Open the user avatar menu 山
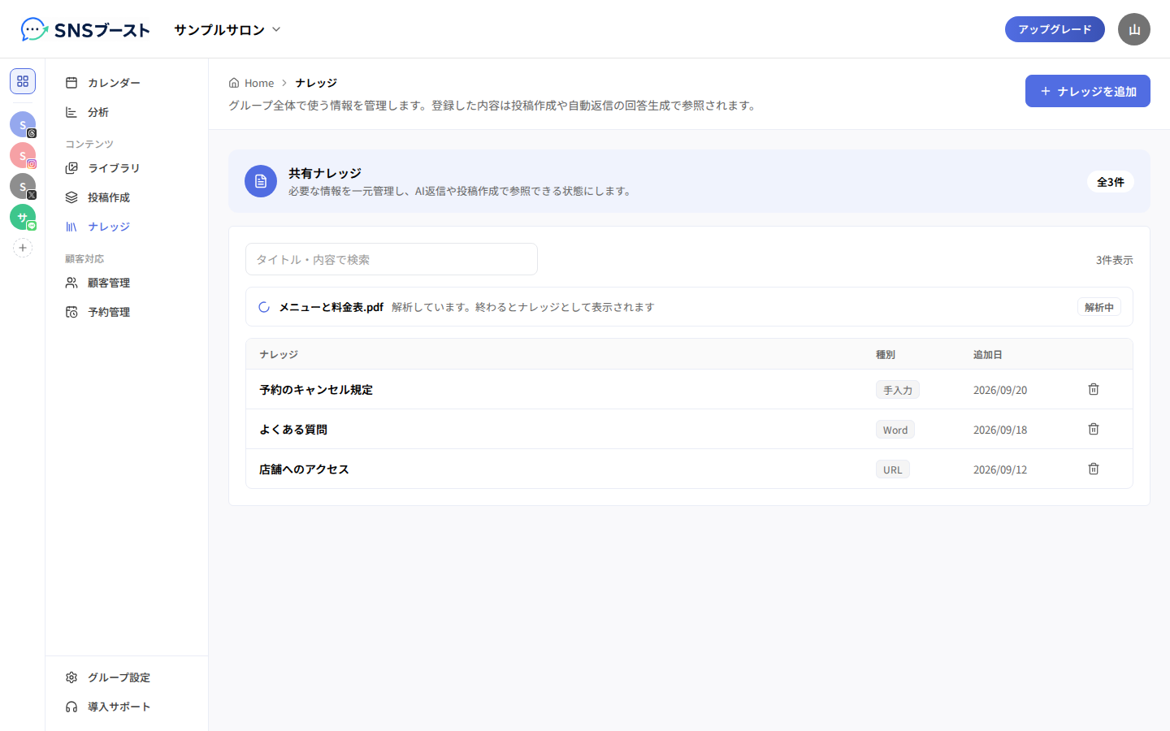Image resolution: width=1170 pixels, height=731 pixels. 1134,29
